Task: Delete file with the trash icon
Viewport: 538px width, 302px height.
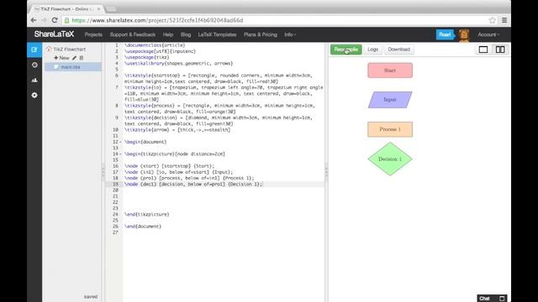Action: [x=82, y=58]
